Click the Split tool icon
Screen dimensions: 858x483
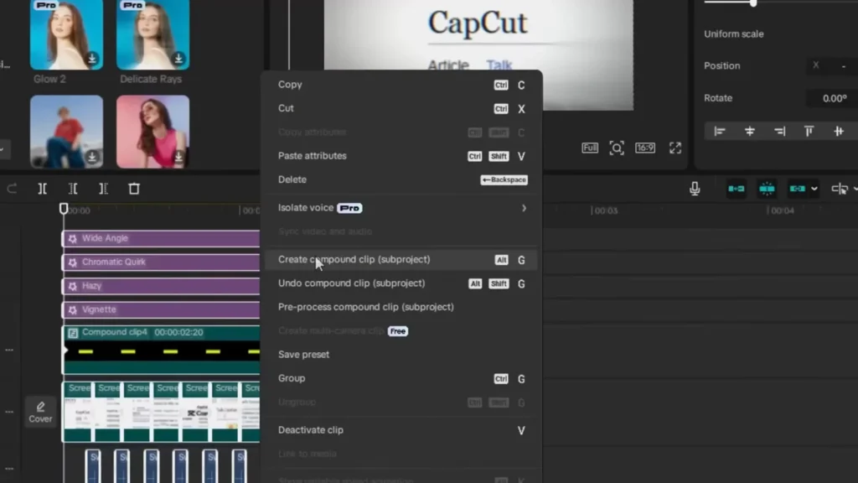pyautogui.click(x=42, y=189)
